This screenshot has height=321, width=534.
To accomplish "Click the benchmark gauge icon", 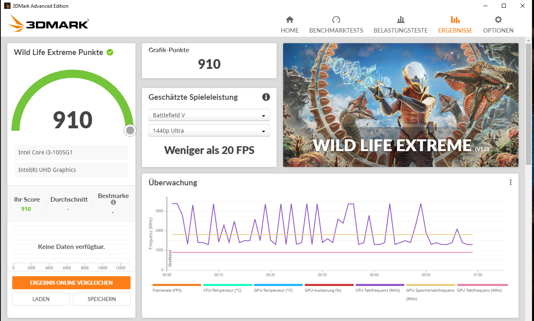I will coord(336,20).
